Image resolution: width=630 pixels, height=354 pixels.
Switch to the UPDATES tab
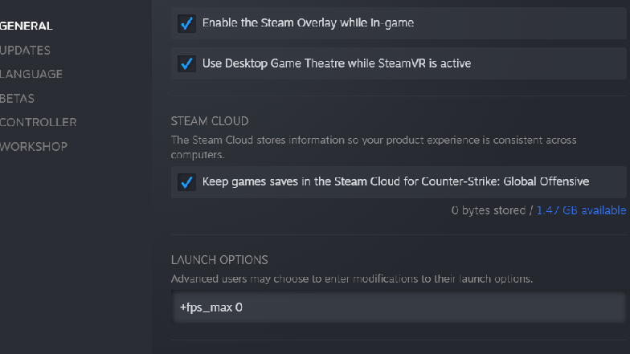point(25,50)
